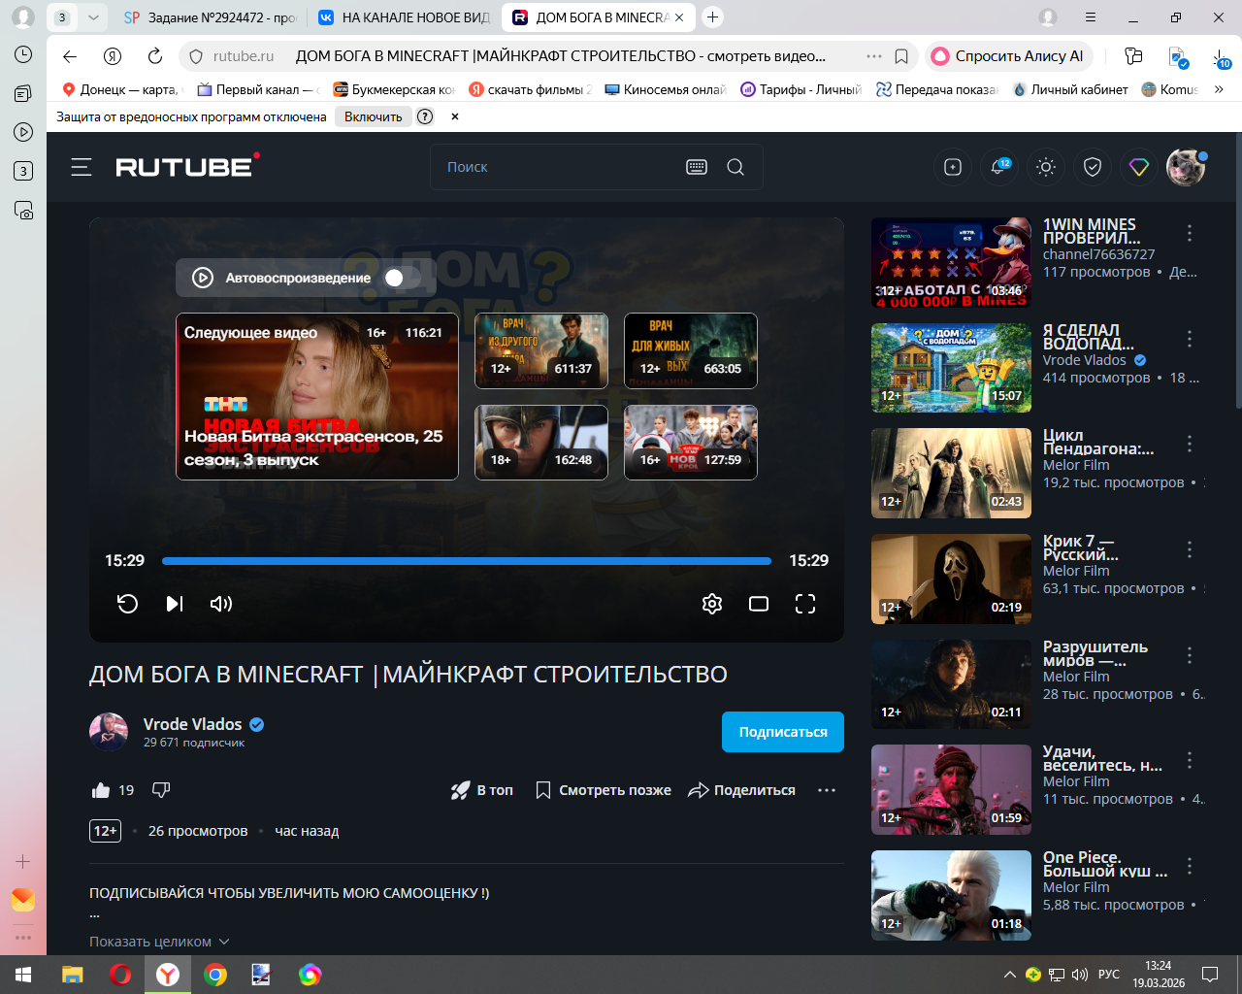Open RUTUBE notifications bell

[x=998, y=167]
